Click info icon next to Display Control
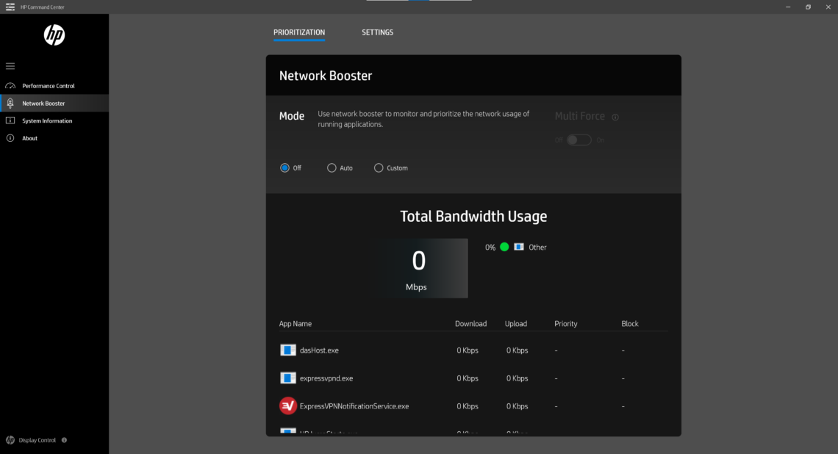This screenshot has width=838, height=454. (65, 441)
